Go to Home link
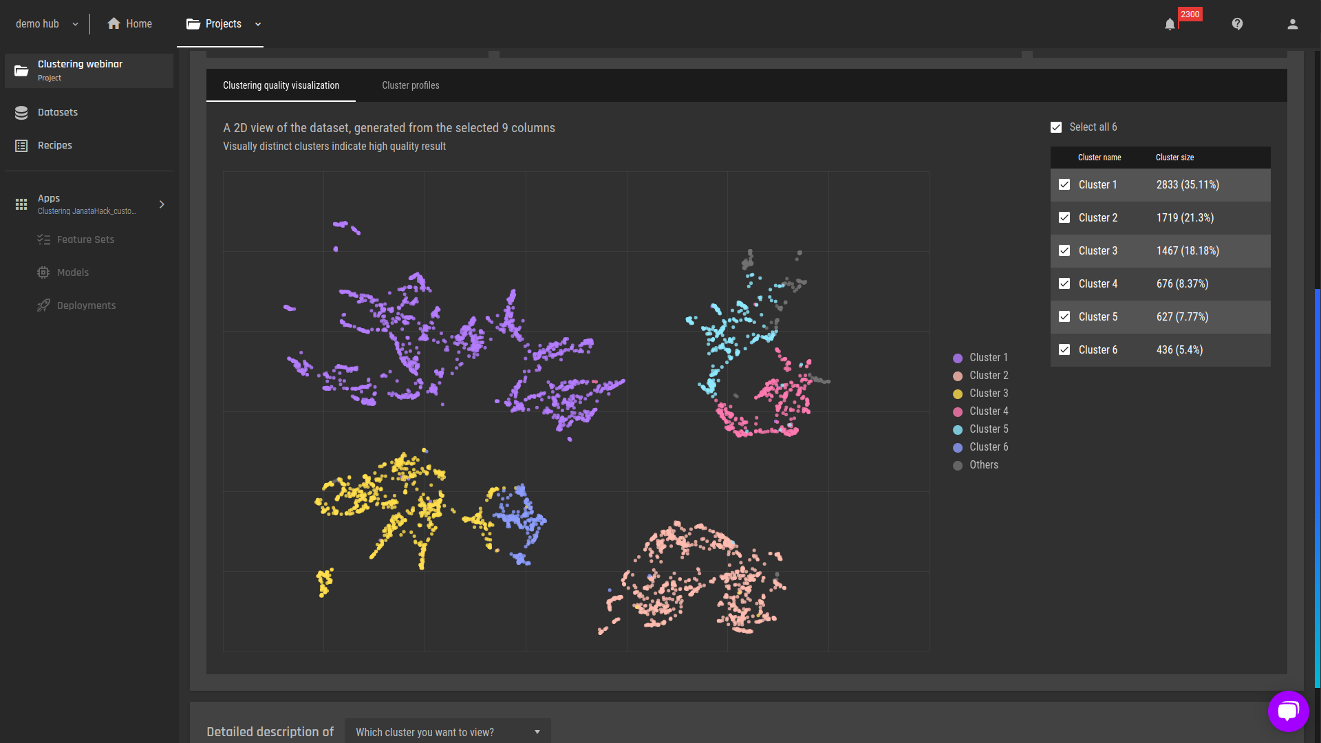The width and height of the screenshot is (1321, 743). click(130, 23)
